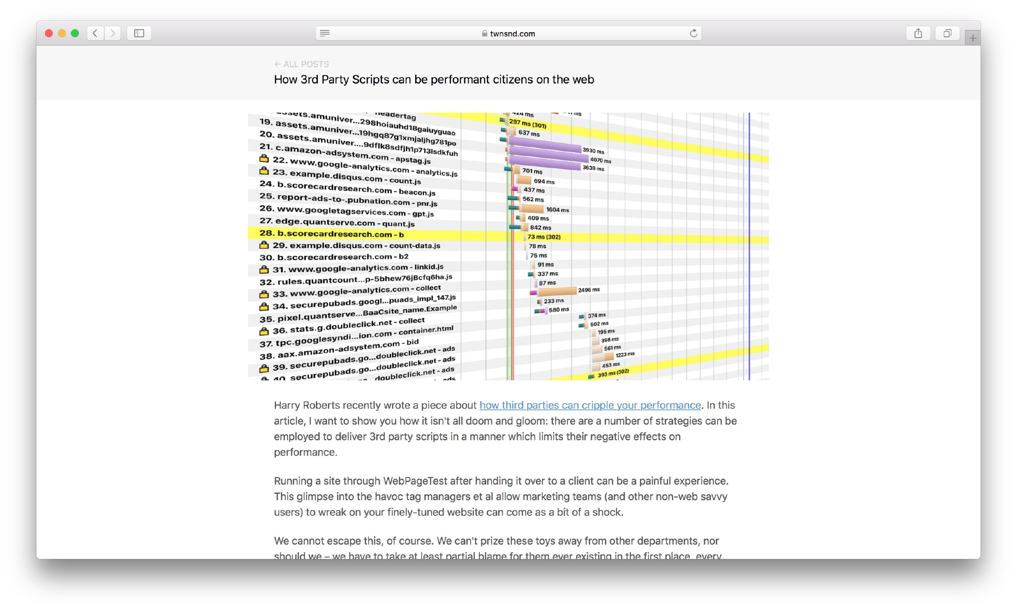Viewport: 1017px width, 611px height.
Task: Open a new tab with plus button
Action: (x=973, y=38)
